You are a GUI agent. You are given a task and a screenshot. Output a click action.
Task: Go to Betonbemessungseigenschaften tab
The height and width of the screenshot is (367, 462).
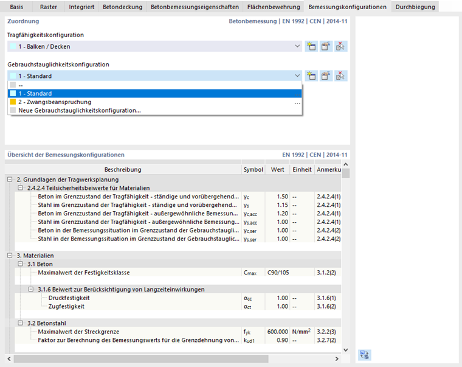195,7
